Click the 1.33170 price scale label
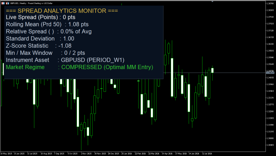This screenshot has width=276, height=156. (x=270, y=98)
